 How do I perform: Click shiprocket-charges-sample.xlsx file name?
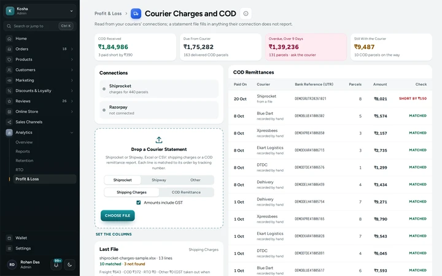click(x=127, y=258)
